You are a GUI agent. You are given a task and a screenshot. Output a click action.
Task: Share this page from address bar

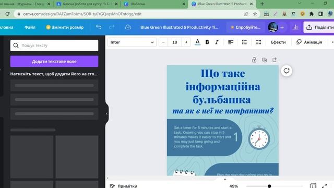(x=246, y=14)
